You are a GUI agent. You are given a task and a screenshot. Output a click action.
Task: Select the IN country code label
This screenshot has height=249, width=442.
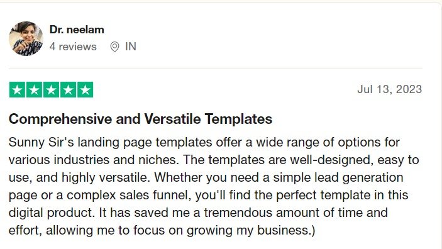pyautogui.click(x=131, y=47)
